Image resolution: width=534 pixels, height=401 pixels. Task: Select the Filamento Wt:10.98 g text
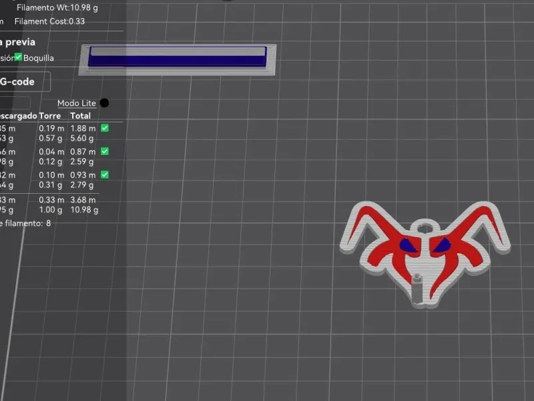coord(57,7)
